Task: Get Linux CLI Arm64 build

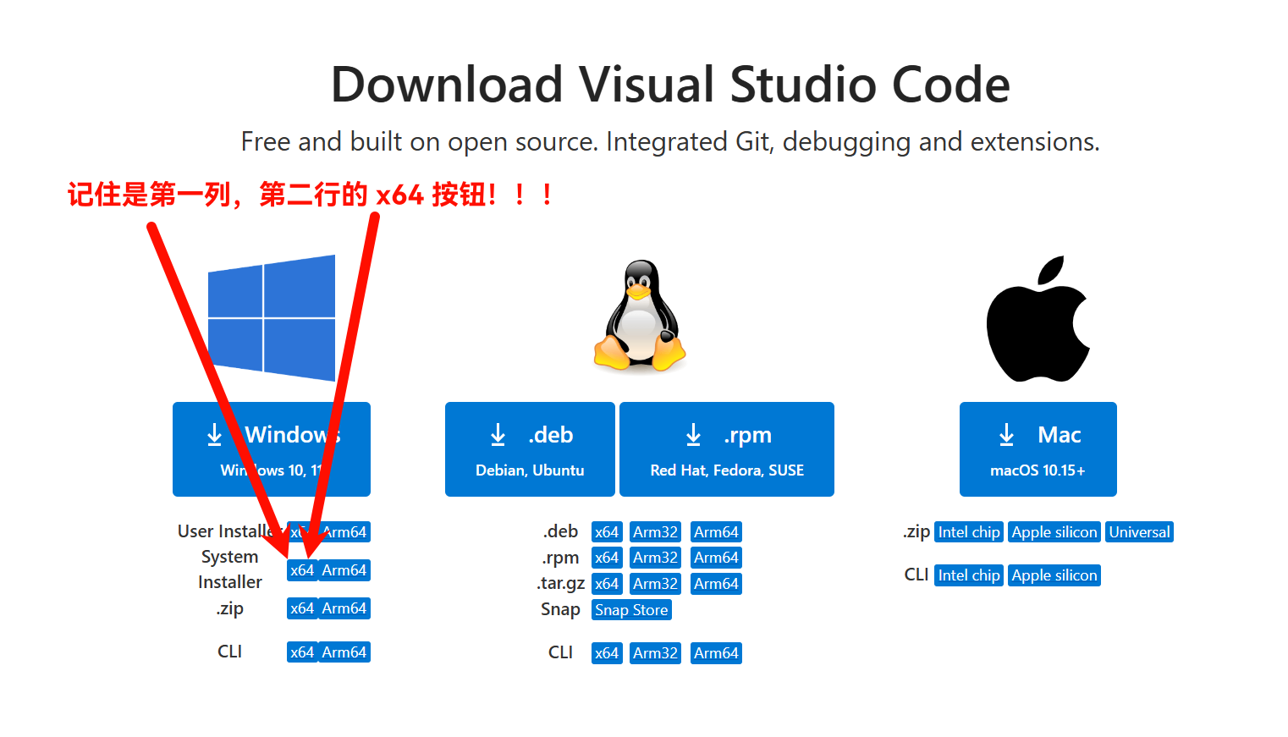Action: click(716, 653)
